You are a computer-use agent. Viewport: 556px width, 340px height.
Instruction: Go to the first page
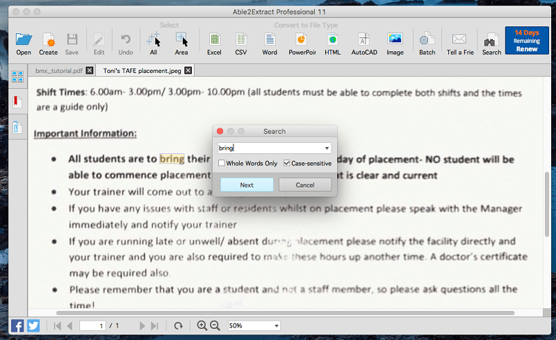[57, 325]
